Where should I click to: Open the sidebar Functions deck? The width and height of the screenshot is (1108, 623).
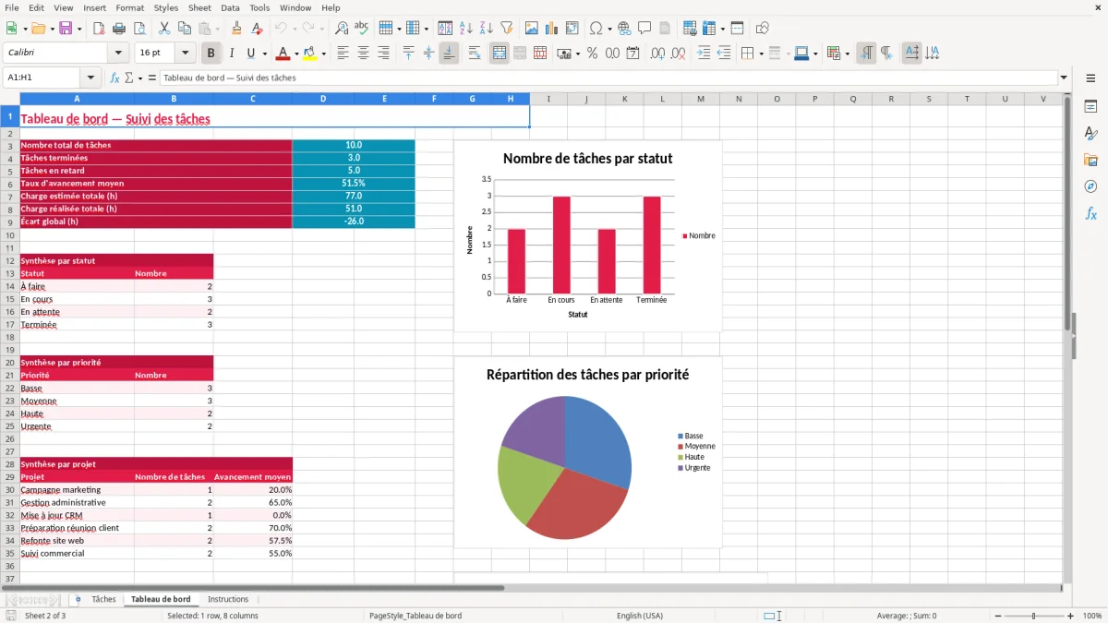click(1090, 214)
